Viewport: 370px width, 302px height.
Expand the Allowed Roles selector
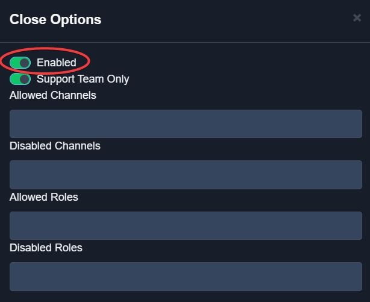pyautogui.click(x=186, y=225)
